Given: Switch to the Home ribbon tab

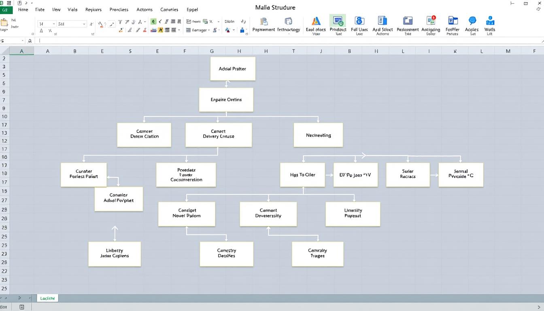Looking at the screenshot, I should pos(23,9).
